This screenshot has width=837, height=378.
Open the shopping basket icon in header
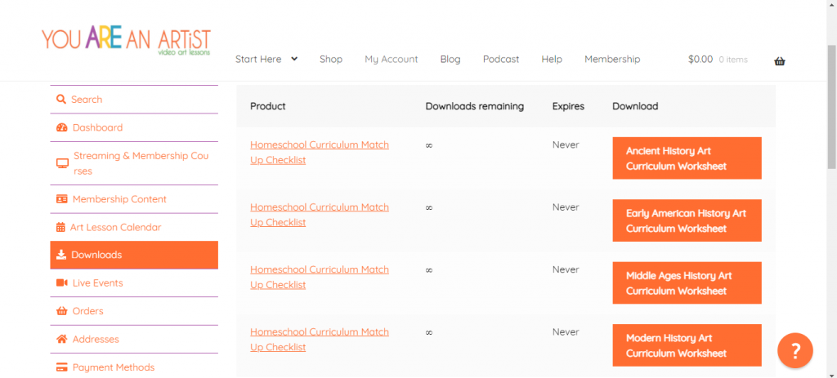coord(779,60)
